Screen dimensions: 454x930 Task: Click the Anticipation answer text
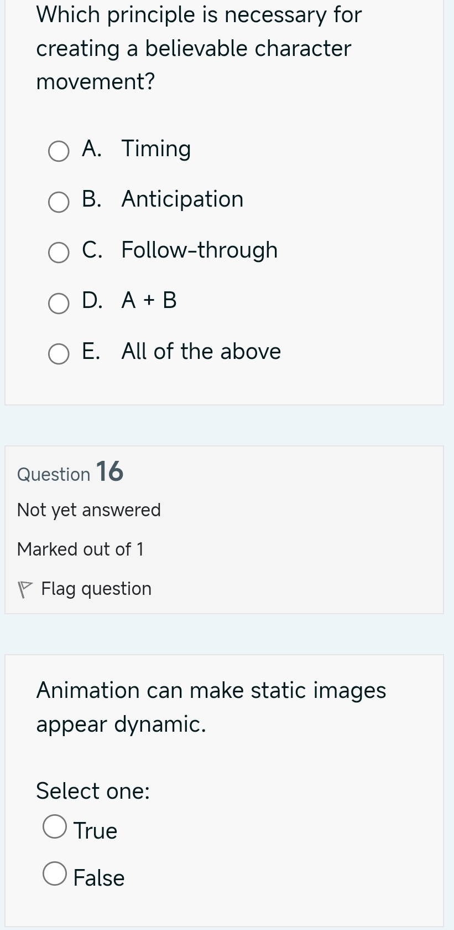(182, 199)
